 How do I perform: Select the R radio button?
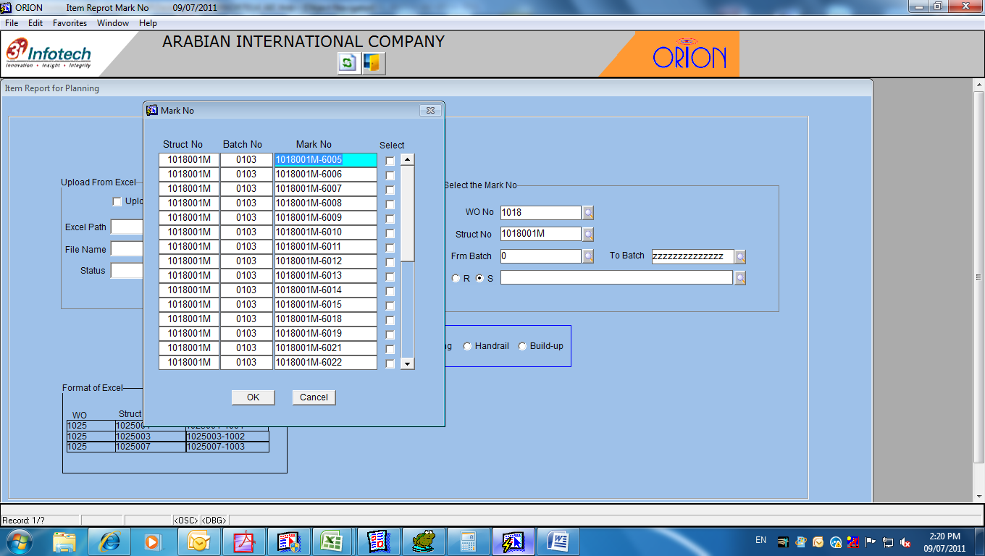click(456, 279)
